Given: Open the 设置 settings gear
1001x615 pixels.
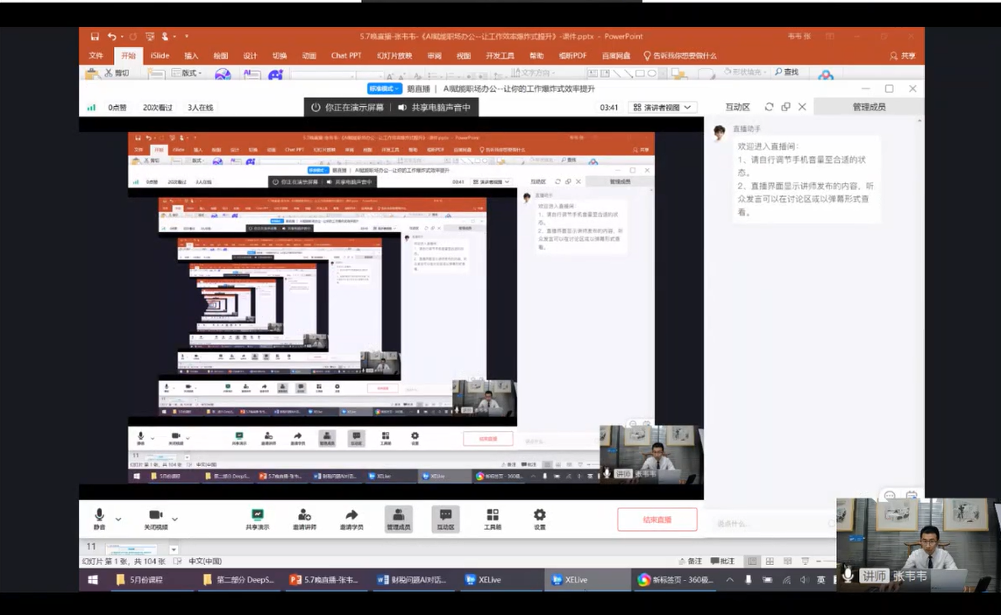Looking at the screenshot, I should (x=539, y=518).
